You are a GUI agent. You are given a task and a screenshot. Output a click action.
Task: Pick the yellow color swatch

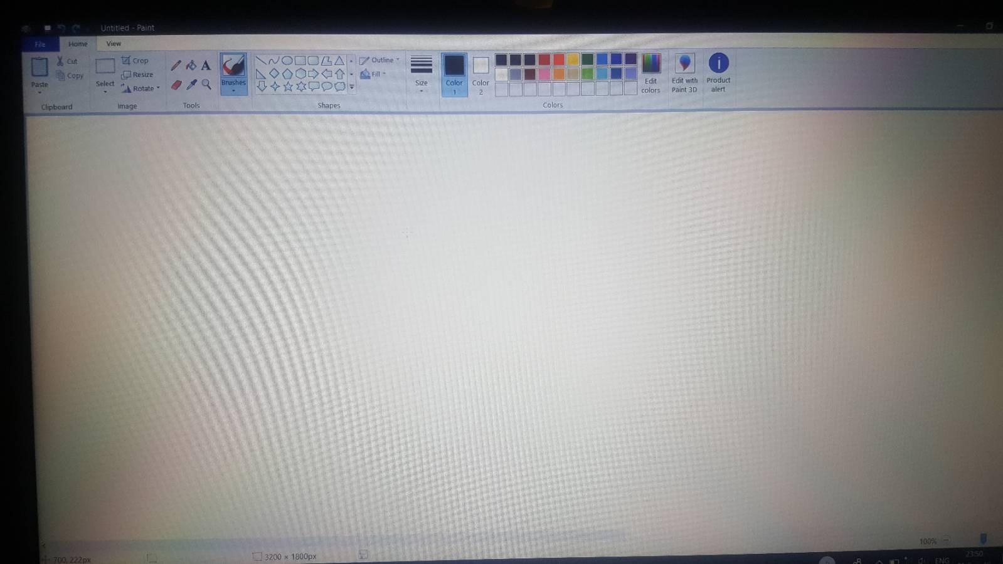(x=573, y=60)
